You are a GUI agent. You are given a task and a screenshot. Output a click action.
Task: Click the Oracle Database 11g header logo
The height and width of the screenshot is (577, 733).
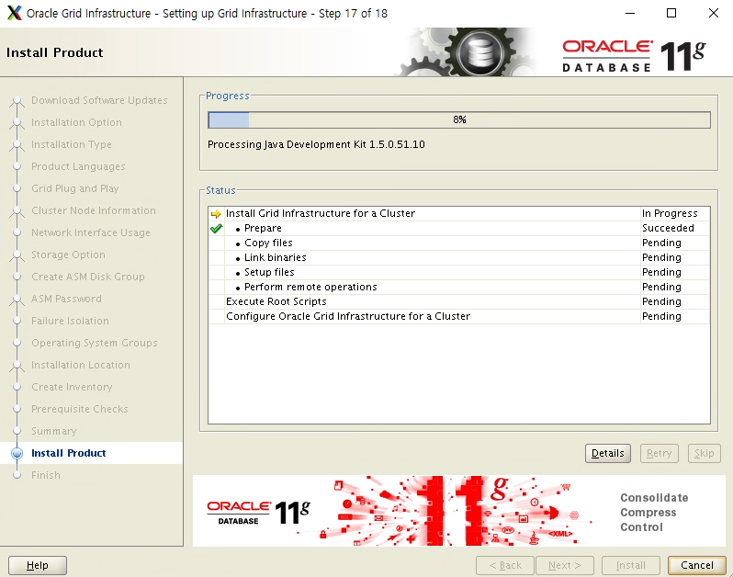(634, 56)
